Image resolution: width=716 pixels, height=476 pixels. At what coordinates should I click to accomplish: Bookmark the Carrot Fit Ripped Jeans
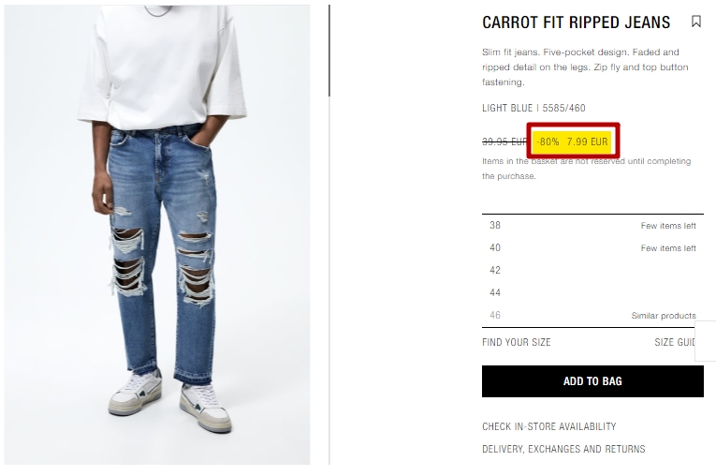[696, 22]
